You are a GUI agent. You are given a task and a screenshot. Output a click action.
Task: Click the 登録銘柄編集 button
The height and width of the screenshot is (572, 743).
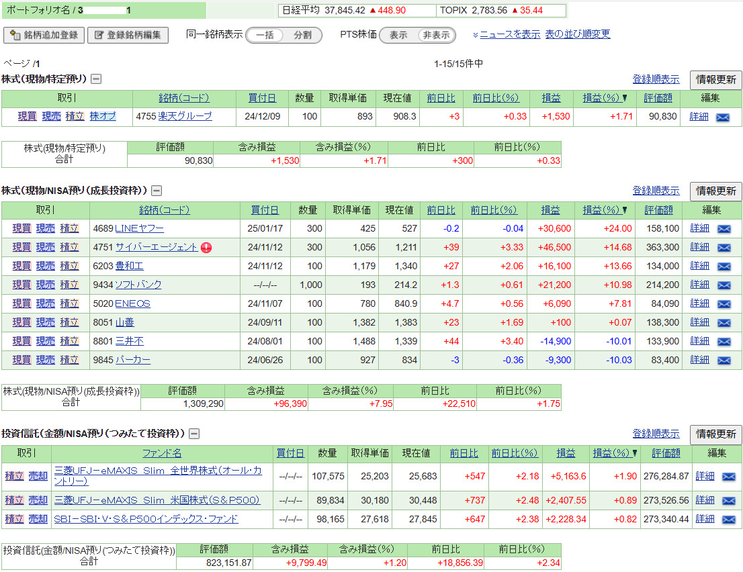point(128,35)
